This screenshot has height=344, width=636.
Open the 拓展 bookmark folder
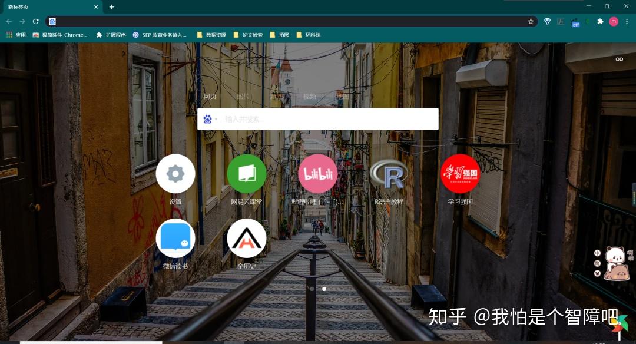(x=280, y=35)
